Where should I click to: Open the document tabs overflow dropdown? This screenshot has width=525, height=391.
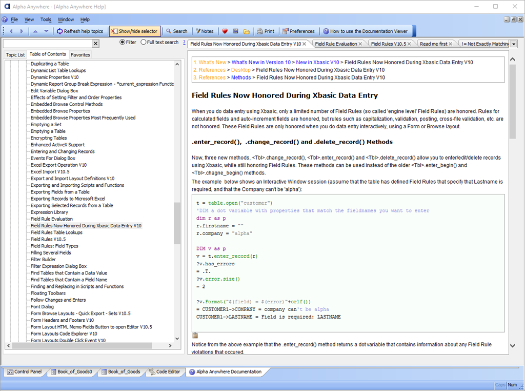pos(513,44)
